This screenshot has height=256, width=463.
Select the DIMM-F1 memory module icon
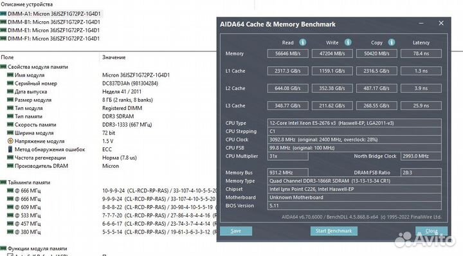click(x=4, y=39)
